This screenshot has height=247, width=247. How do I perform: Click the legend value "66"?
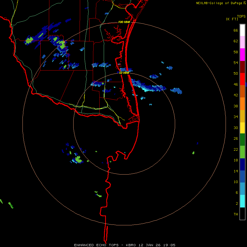click(x=236, y=30)
